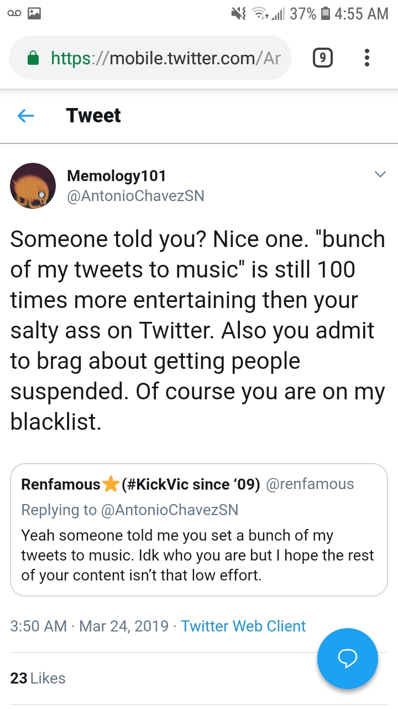
Task: Tap the 3:50 AM Mar 24, 2019 timestamp
Action: pos(90,626)
